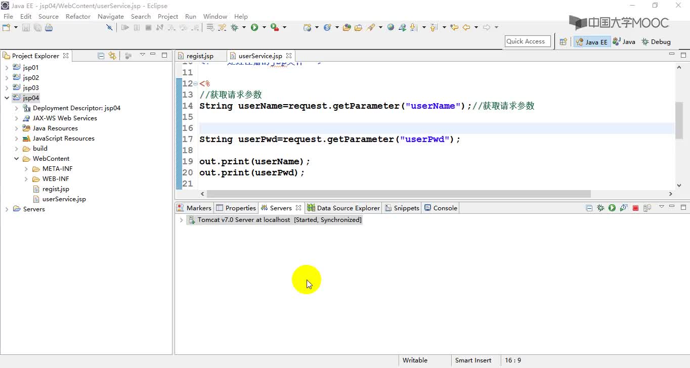Open Back history dropdown arrow

click(x=476, y=27)
